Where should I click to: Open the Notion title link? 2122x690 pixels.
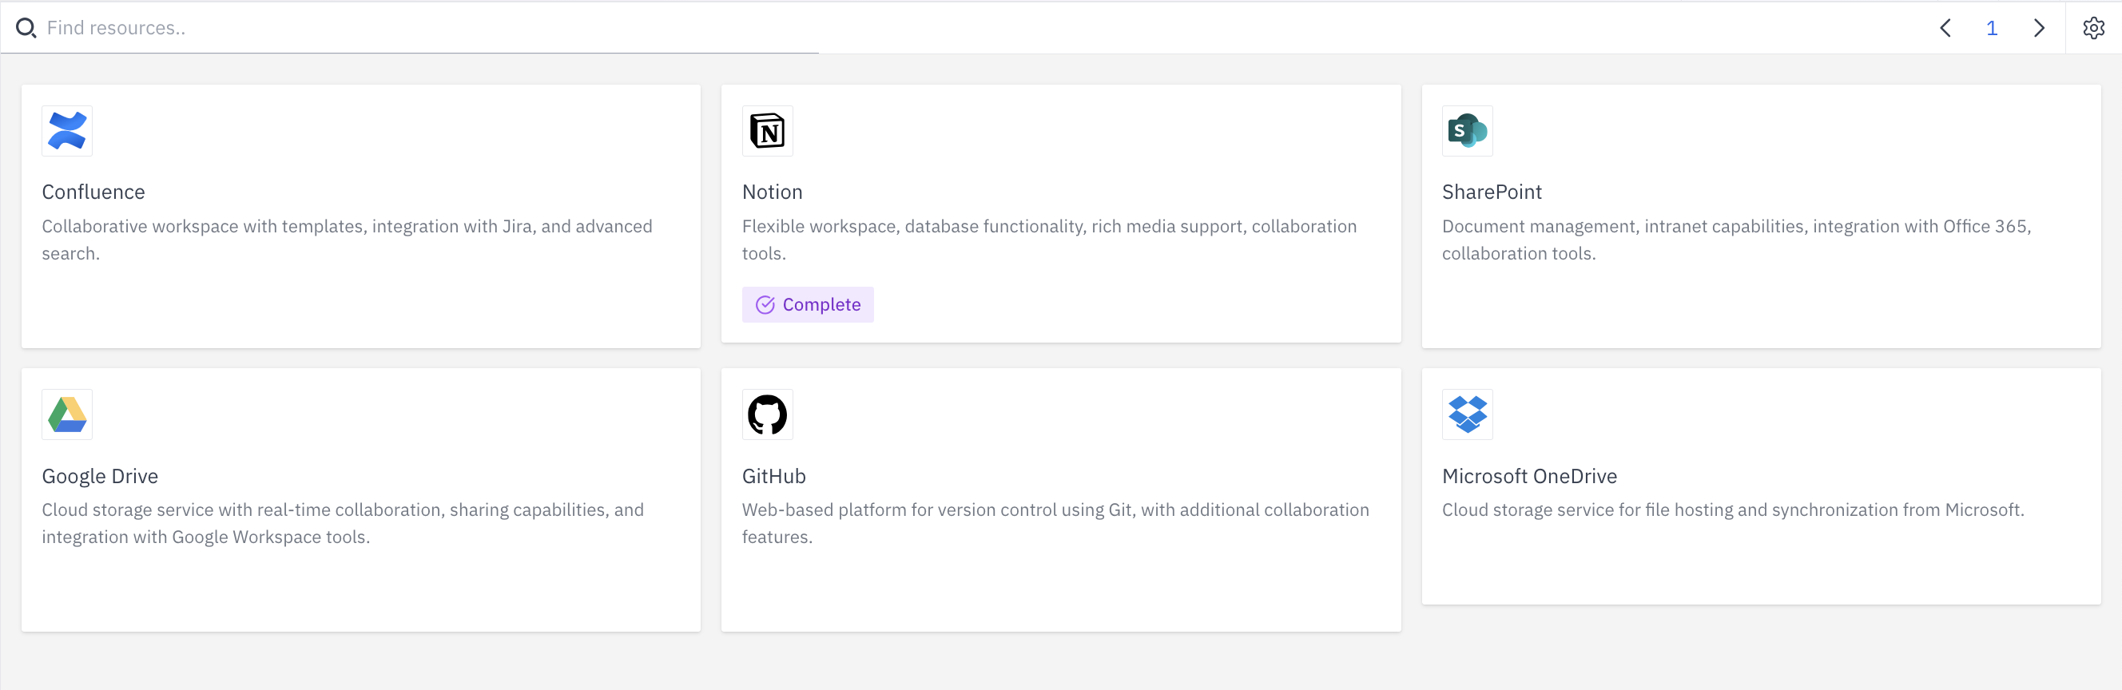tap(772, 192)
